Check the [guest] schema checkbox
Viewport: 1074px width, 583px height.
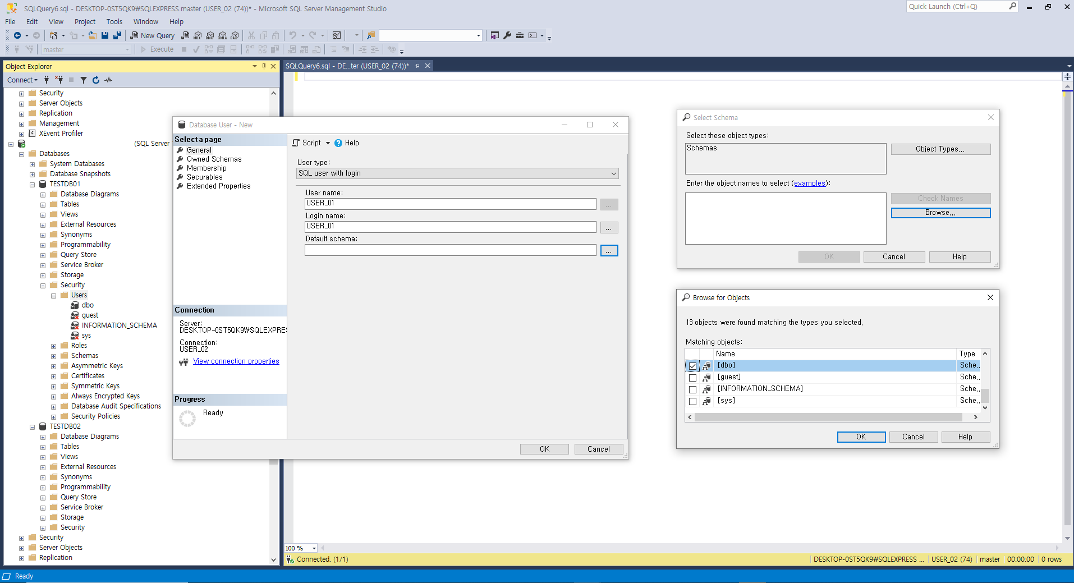pyautogui.click(x=692, y=378)
